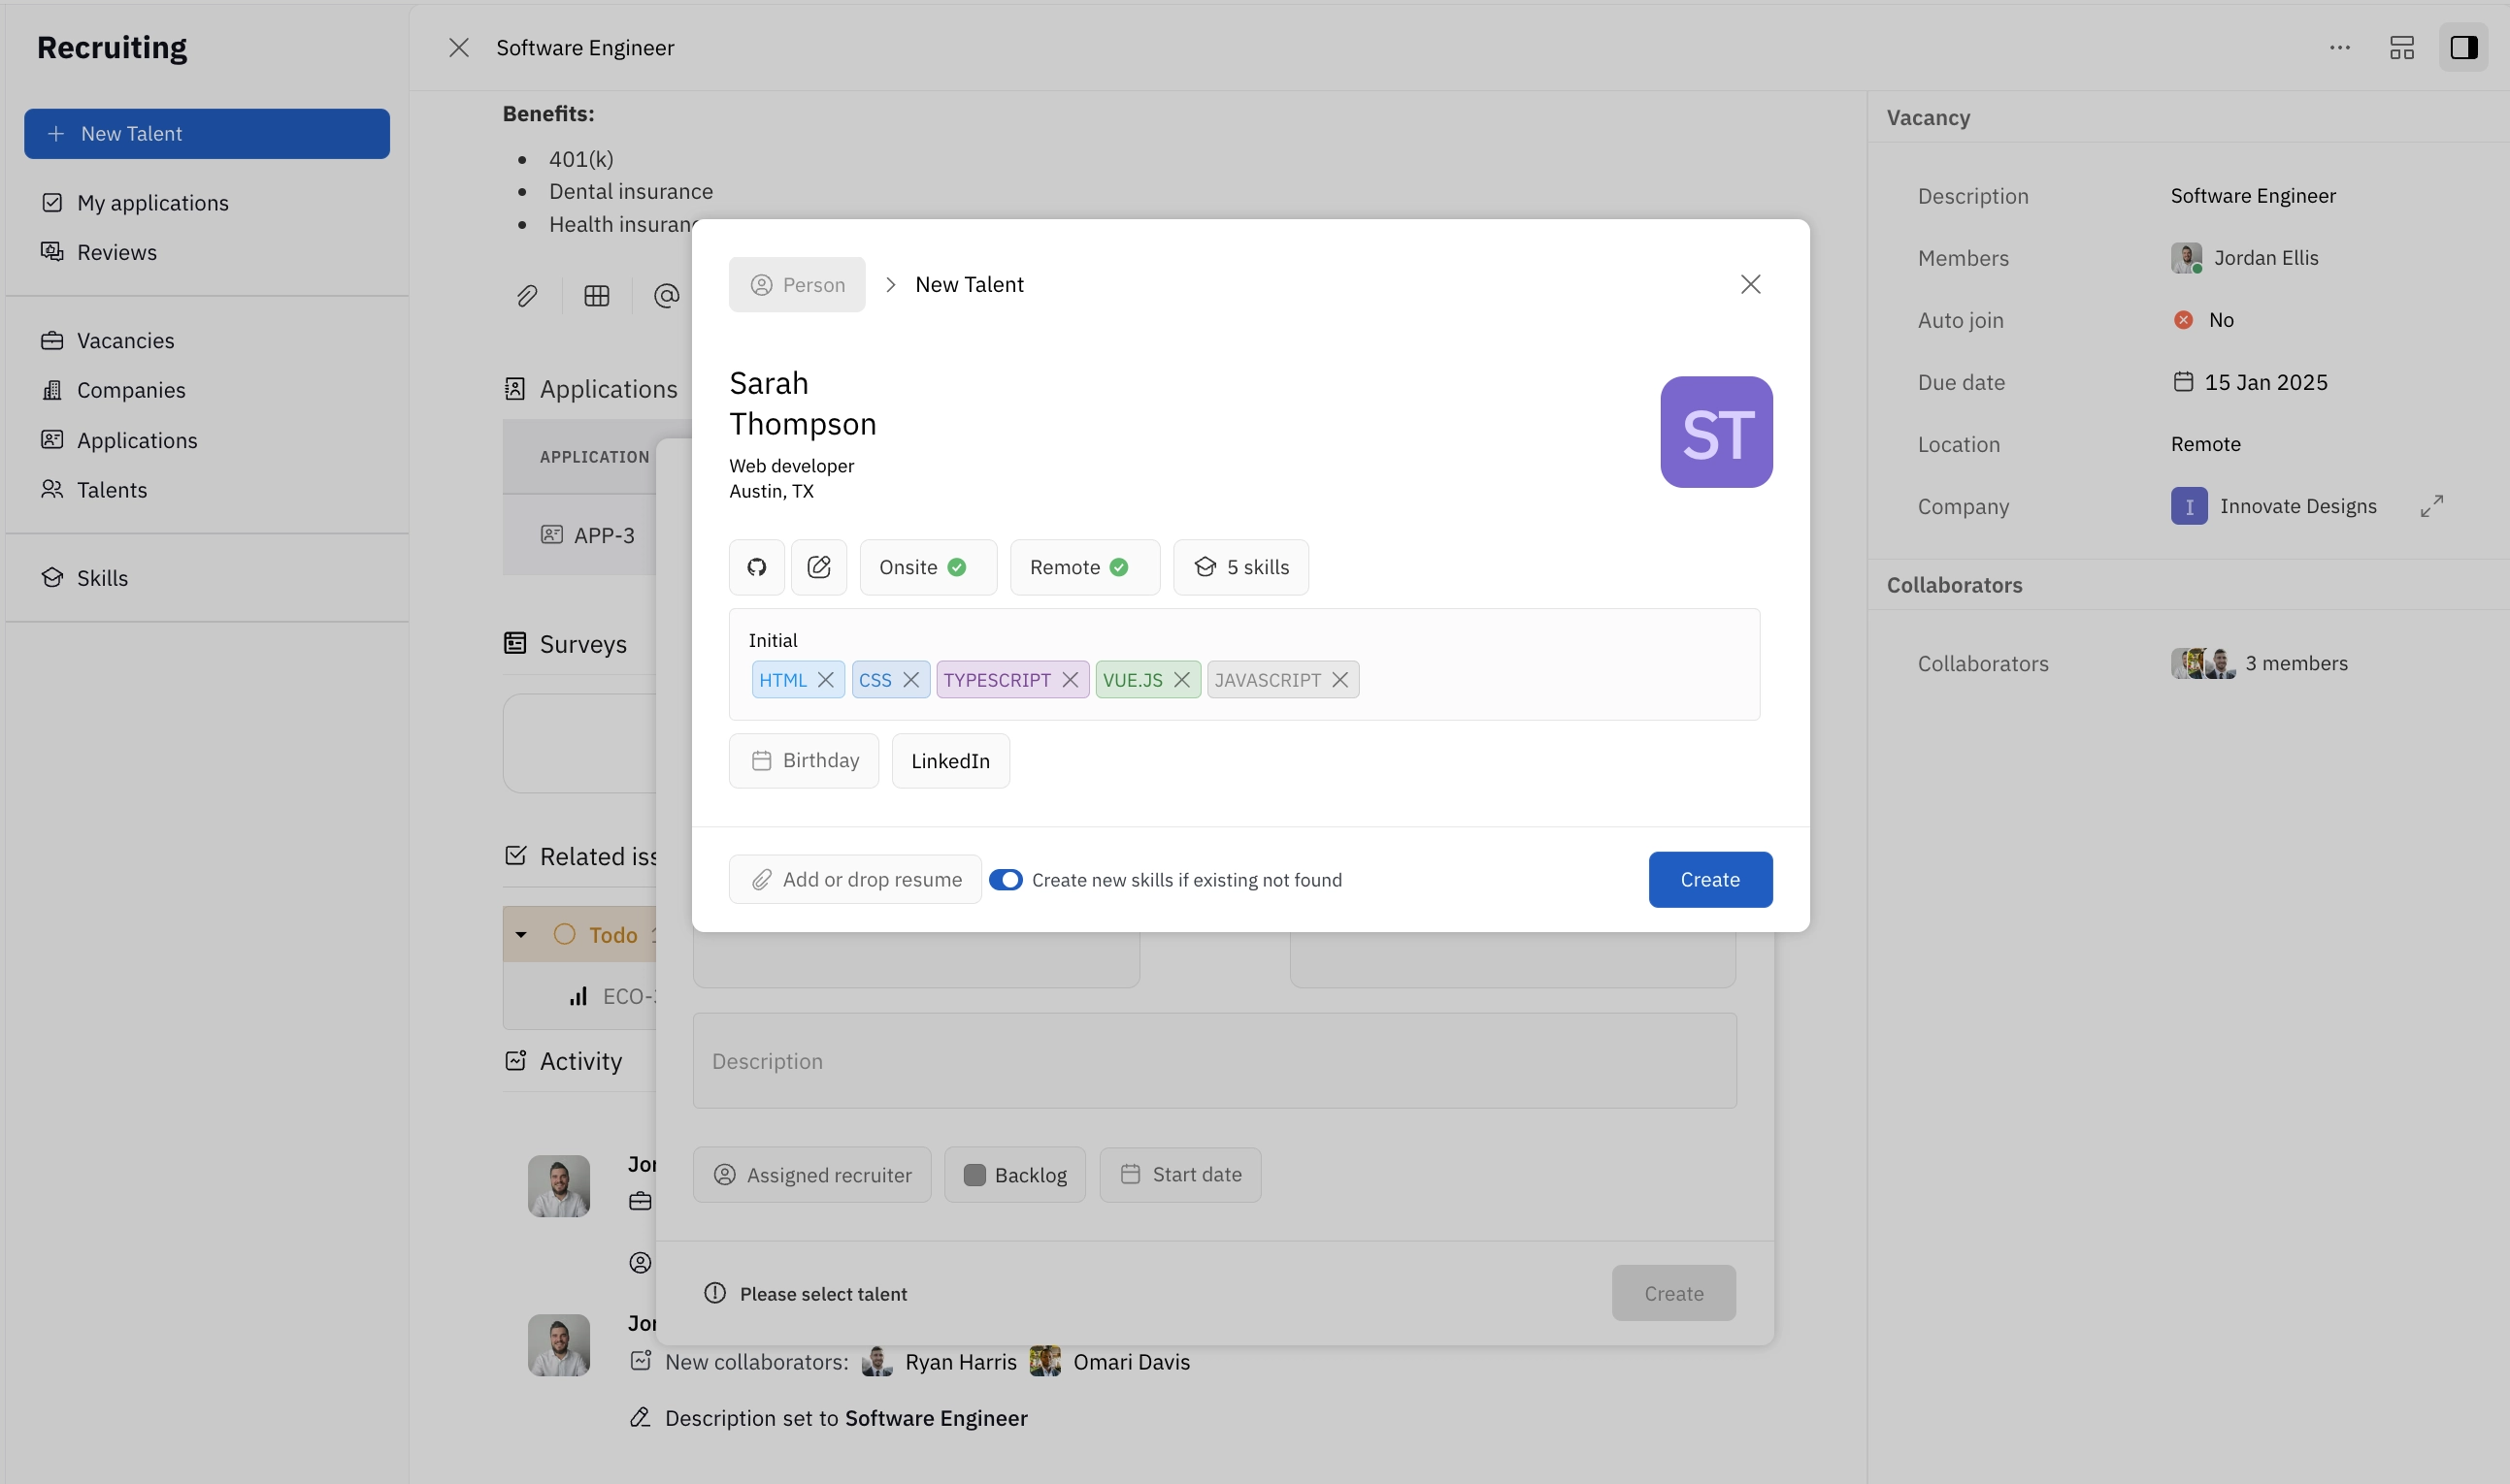Viewport: 2510px width, 1484px height.
Task: Go to Talents in the sidebar
Action: point(111,490)
